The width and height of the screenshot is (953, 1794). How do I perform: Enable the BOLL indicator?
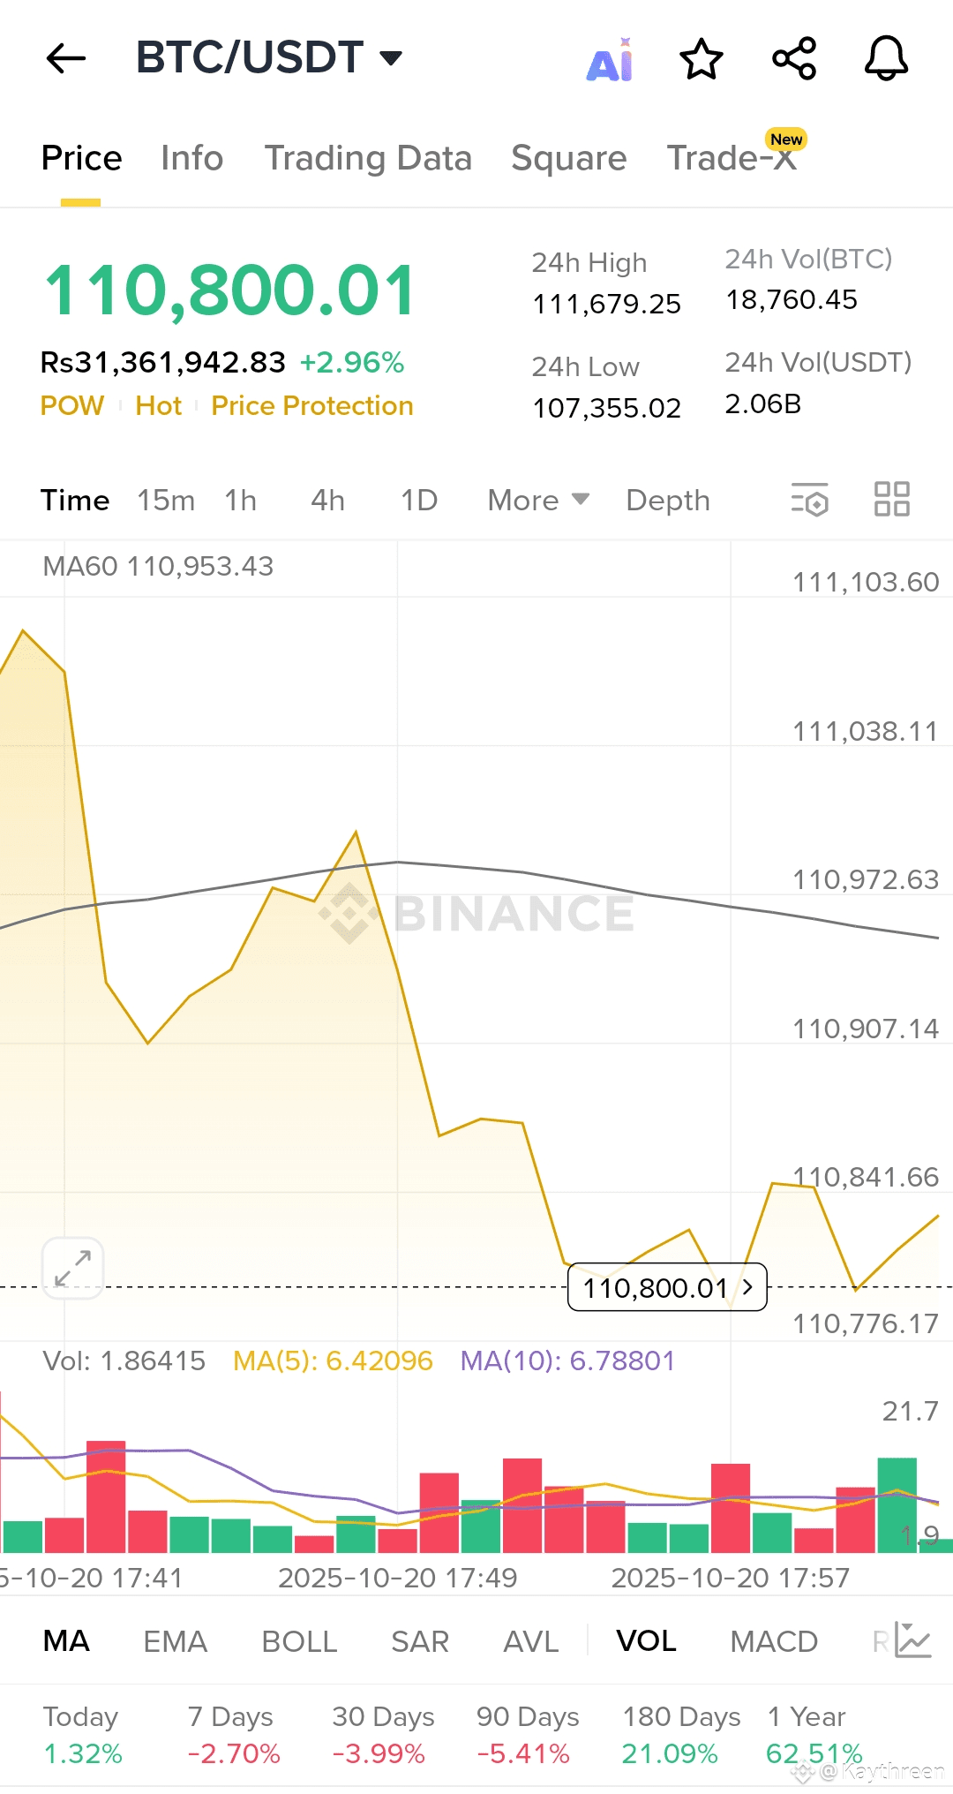299,1641
